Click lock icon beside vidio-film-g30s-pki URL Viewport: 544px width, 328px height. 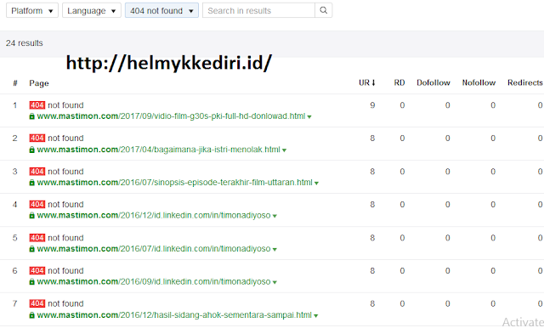pyautogui.click(x=32, y=116)
